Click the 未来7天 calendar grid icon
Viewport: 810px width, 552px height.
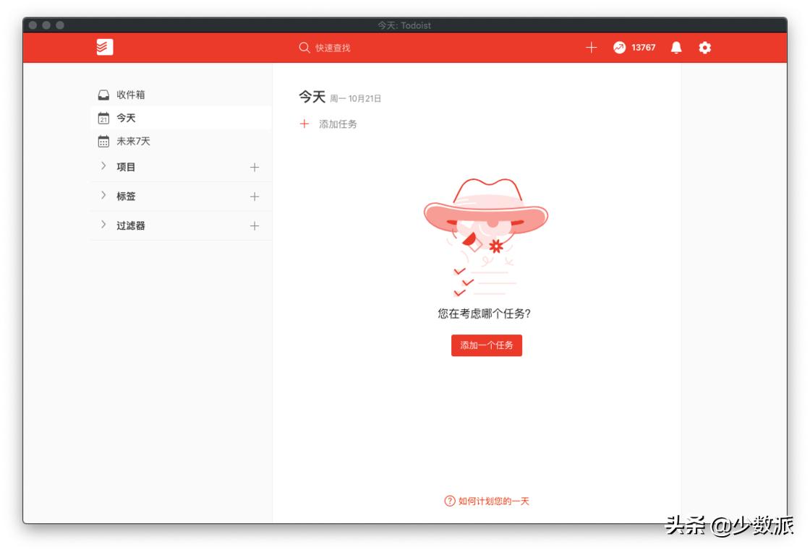[x=102, y=142]
